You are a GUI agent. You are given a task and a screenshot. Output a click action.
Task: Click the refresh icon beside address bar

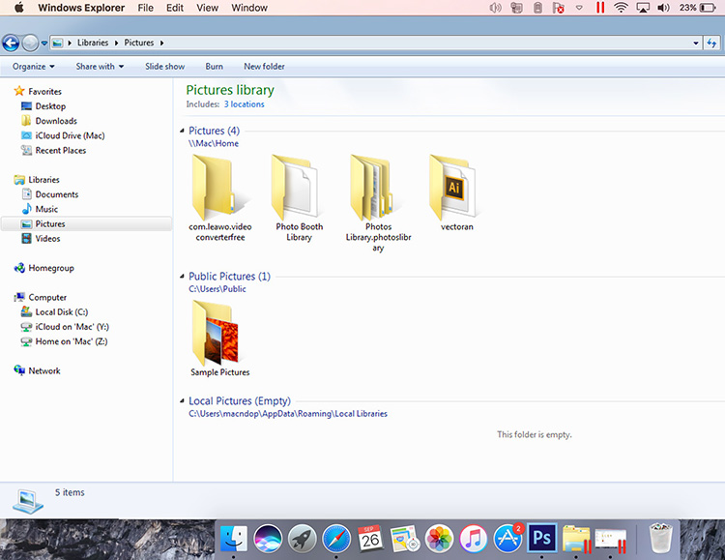pyautogui.click(x=711, y=44)
